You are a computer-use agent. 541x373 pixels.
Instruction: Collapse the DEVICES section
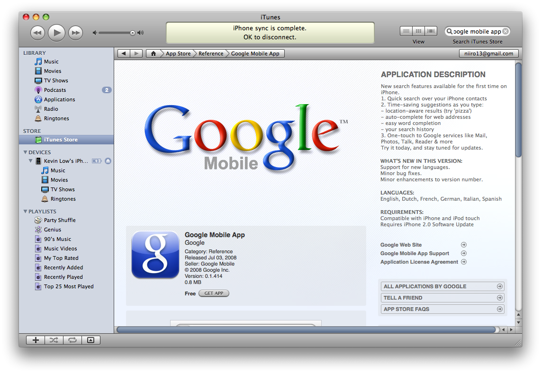coord(25,152)
